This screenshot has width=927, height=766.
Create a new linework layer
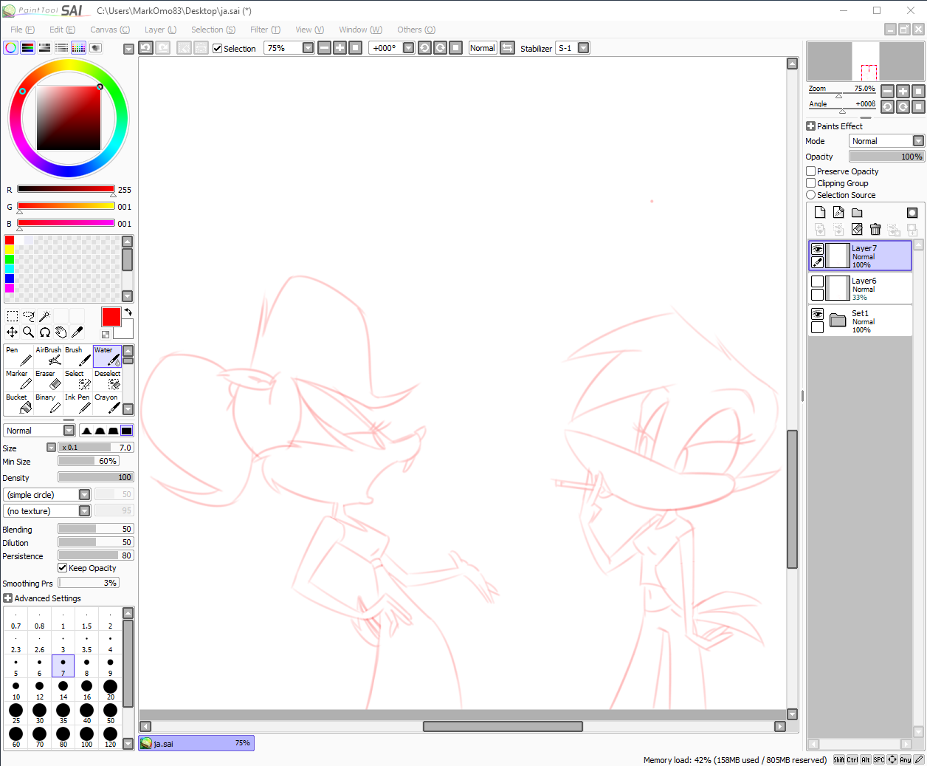(838, 213)
